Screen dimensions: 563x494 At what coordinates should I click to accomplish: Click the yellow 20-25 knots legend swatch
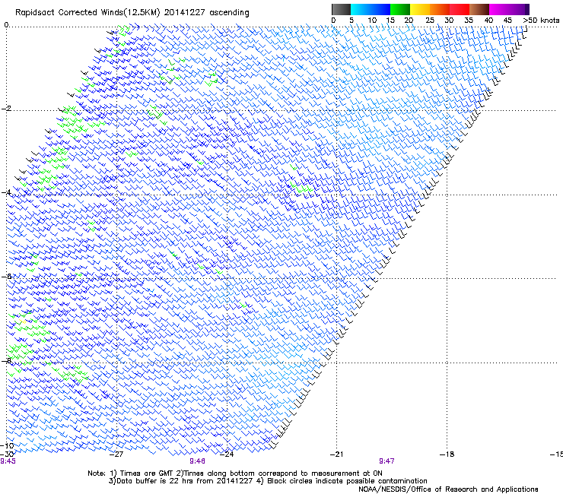point(420,9)
